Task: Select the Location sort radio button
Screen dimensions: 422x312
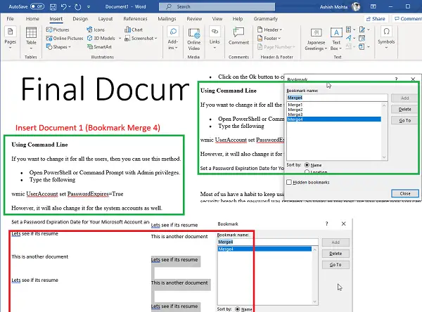Action: (x=307, y=171)
